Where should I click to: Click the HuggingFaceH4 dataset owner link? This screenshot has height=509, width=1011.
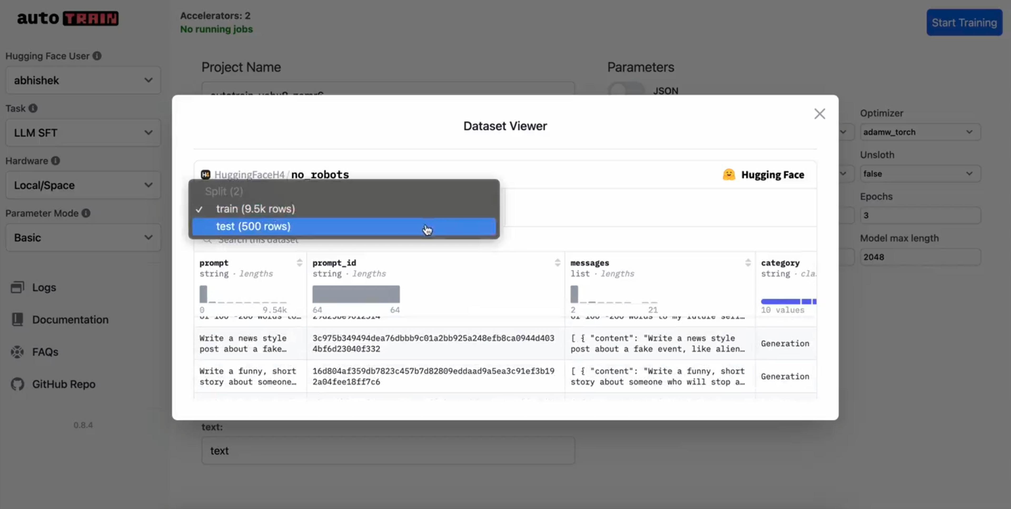(x=249, y=175)
